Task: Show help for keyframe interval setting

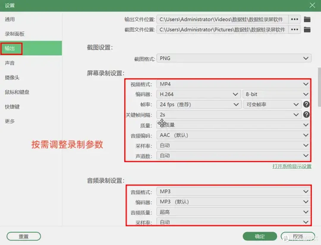Action: (x=306, y=115)
